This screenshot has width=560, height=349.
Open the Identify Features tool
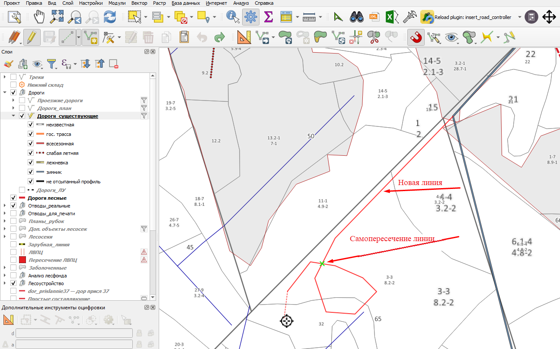coord(233,17)
